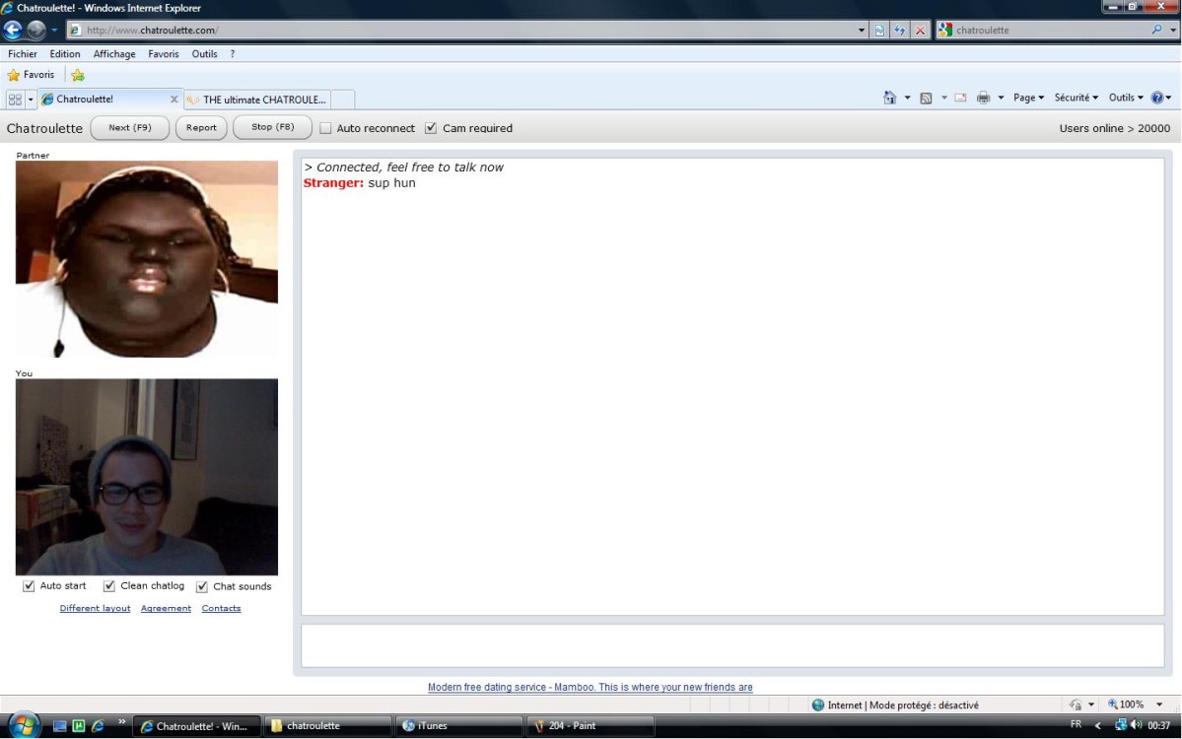This screenshot has width=1182, height=739.
Task: Open the Edition menu
Action: 65,54
